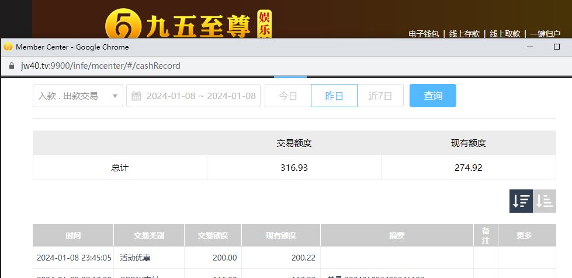Click the descending sort icon button
The image size is (572, 278).
point(521,201)
